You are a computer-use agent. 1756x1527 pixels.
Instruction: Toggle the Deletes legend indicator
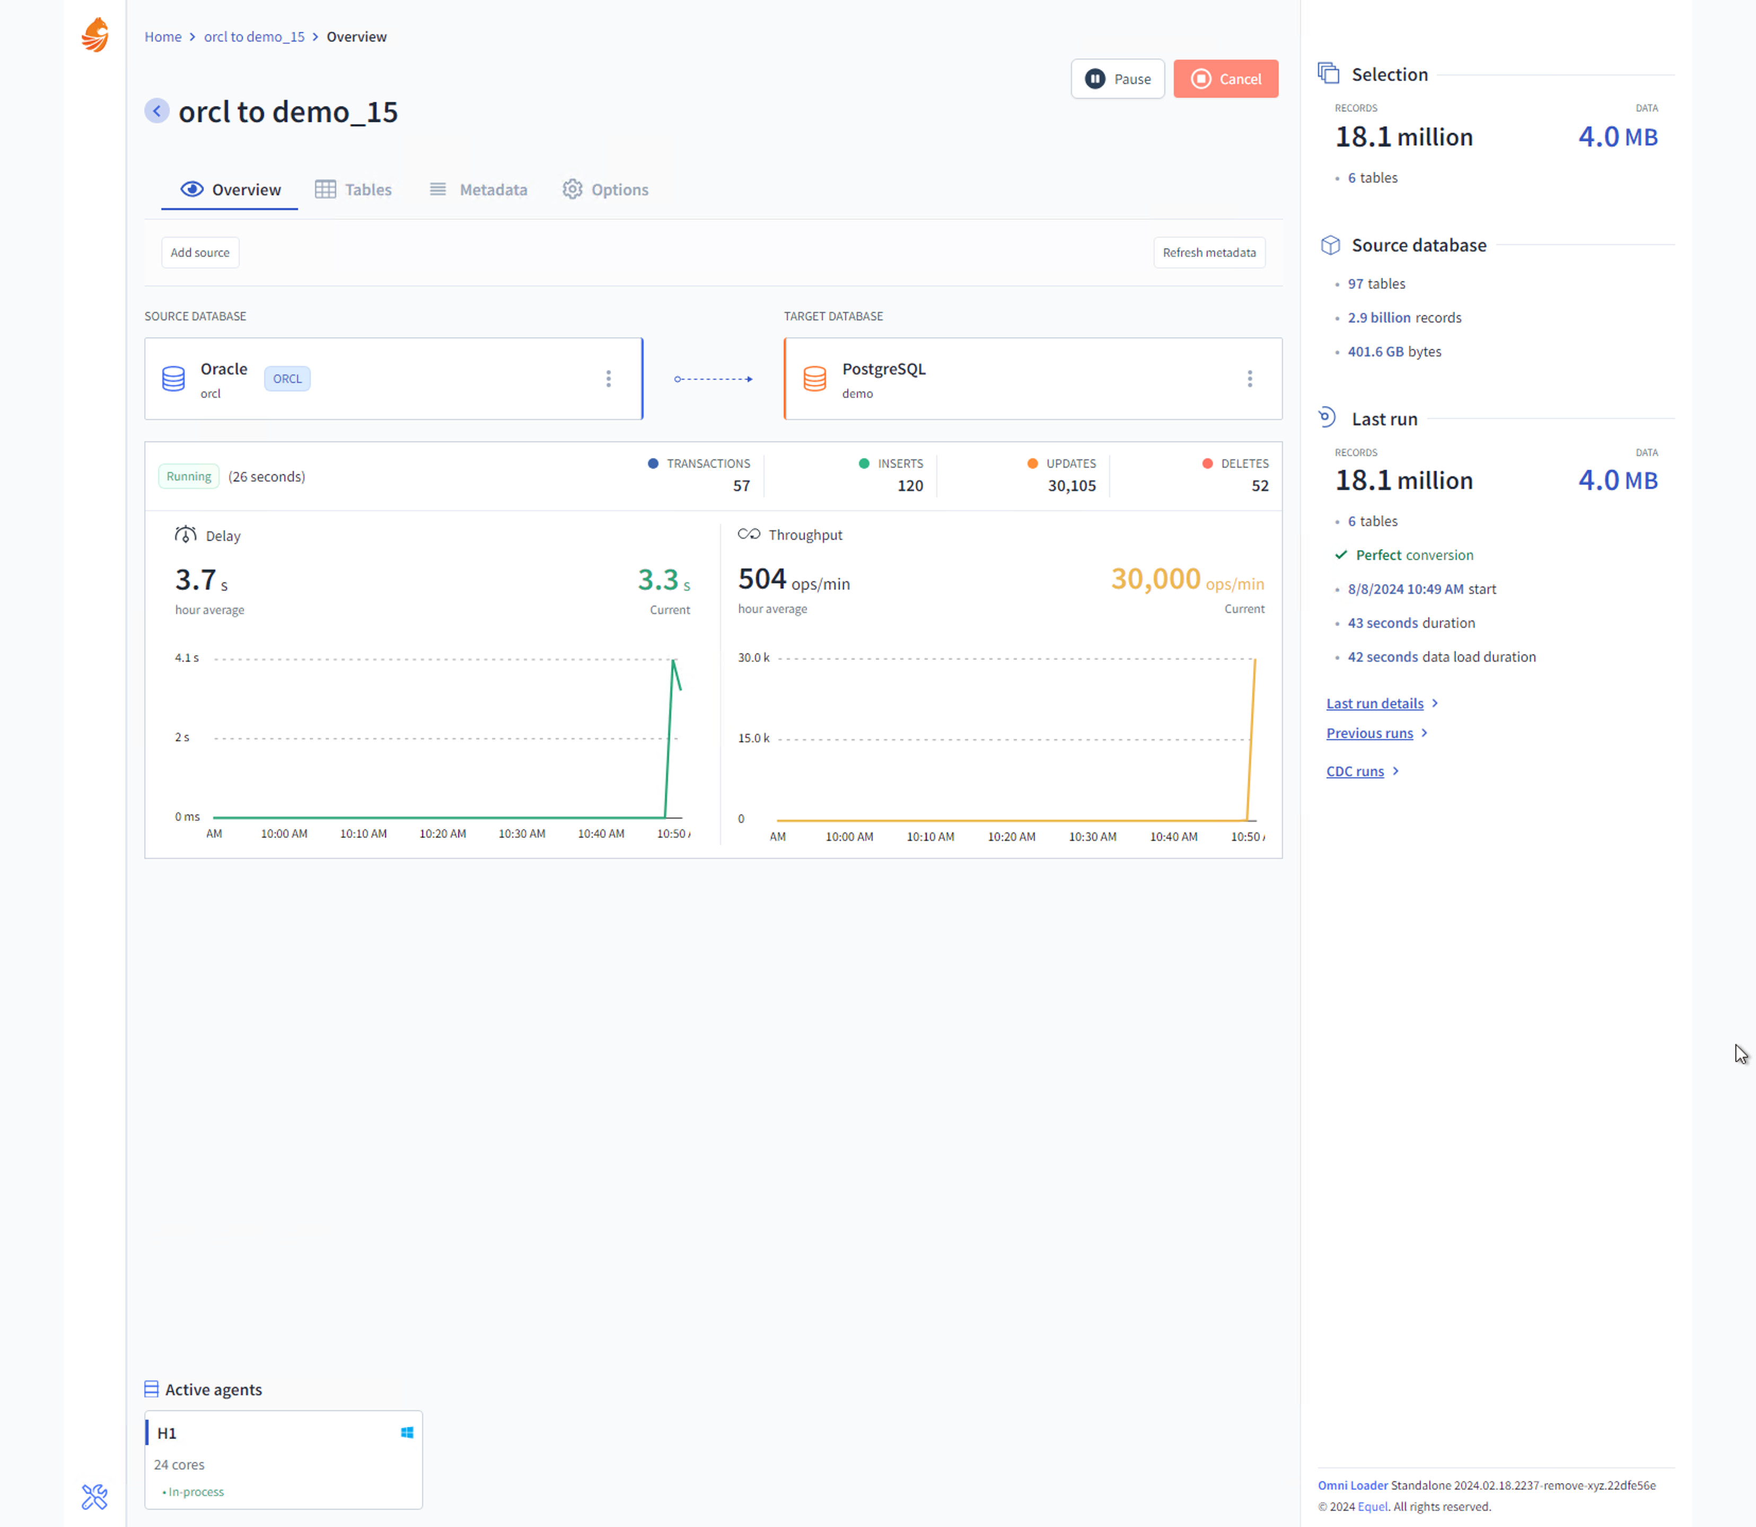click(1207, 463)
